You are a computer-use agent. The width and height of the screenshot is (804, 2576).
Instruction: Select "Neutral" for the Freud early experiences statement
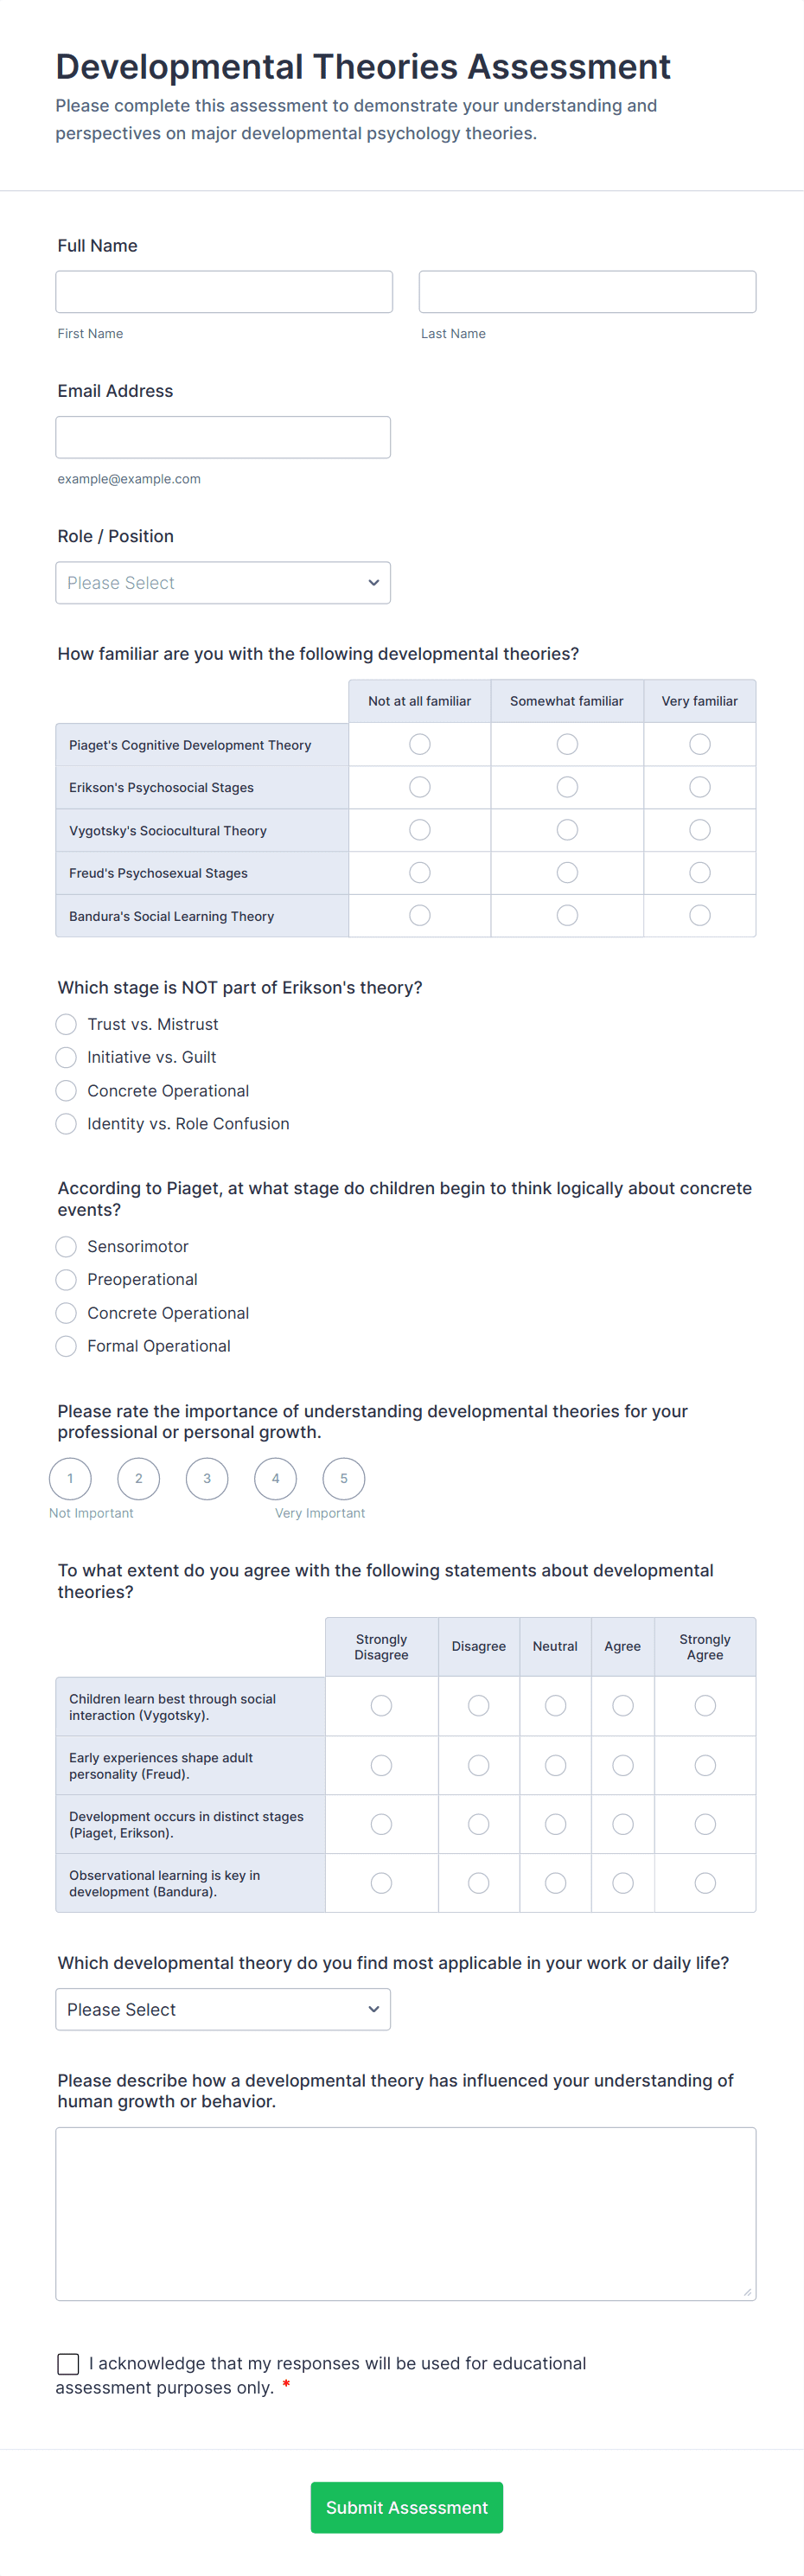[x=555, y=1765]
